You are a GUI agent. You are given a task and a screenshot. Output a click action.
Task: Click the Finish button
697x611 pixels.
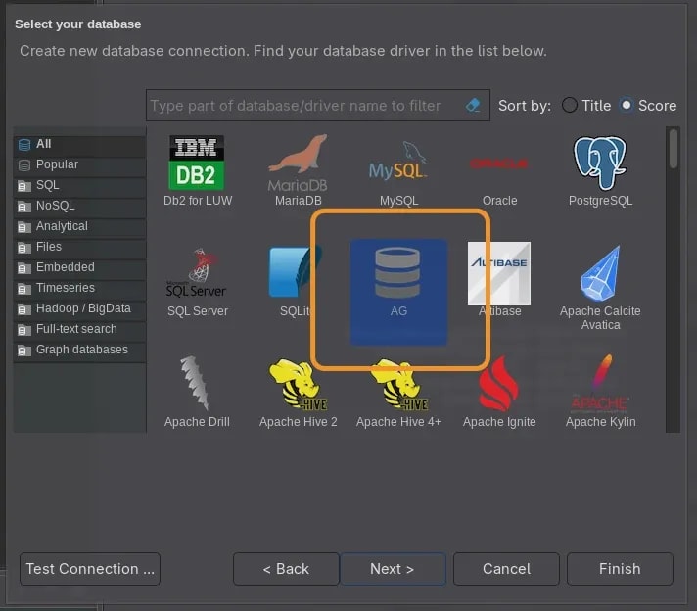620,569
